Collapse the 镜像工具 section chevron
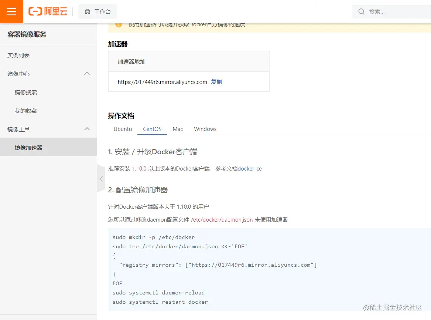 click(x=87, y=129)
